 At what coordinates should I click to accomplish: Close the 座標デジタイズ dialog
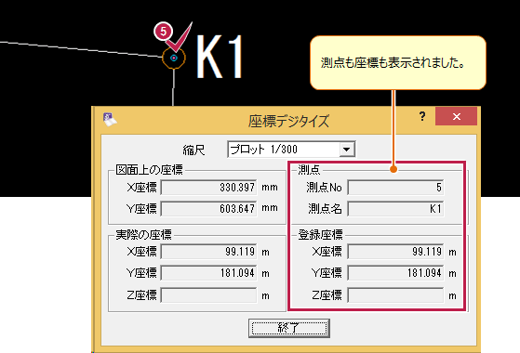(457, 116)
